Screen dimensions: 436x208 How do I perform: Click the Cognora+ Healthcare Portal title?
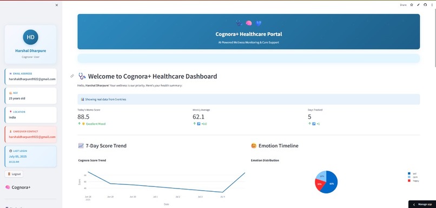(249, 34)
